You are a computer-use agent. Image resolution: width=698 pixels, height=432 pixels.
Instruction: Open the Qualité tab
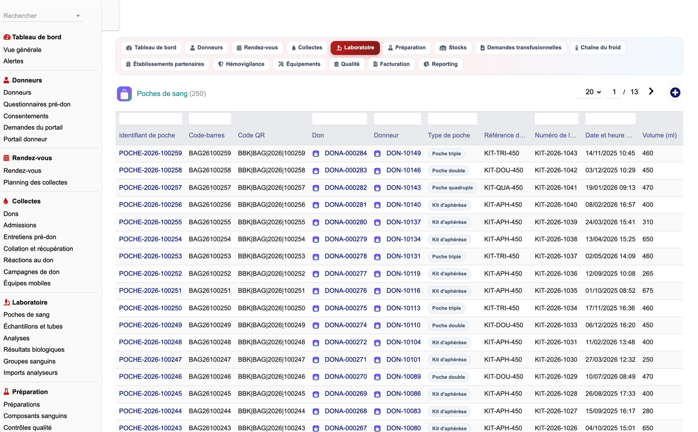(347, 64)
